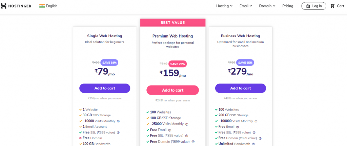The width and height of the screenshot is (347, 146).
Task: Add Business Web Hosting to cart
Action: [x=241, y=88]
